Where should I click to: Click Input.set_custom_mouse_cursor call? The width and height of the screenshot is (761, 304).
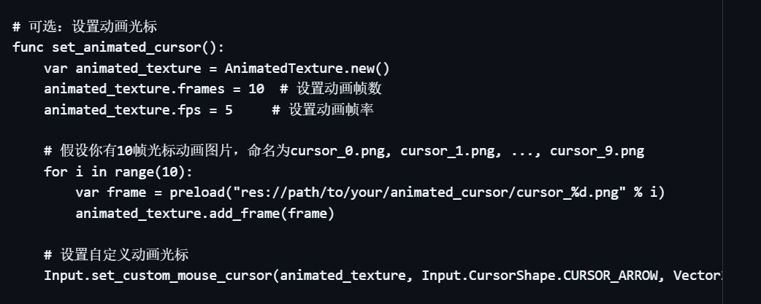[x=158, y=276]
